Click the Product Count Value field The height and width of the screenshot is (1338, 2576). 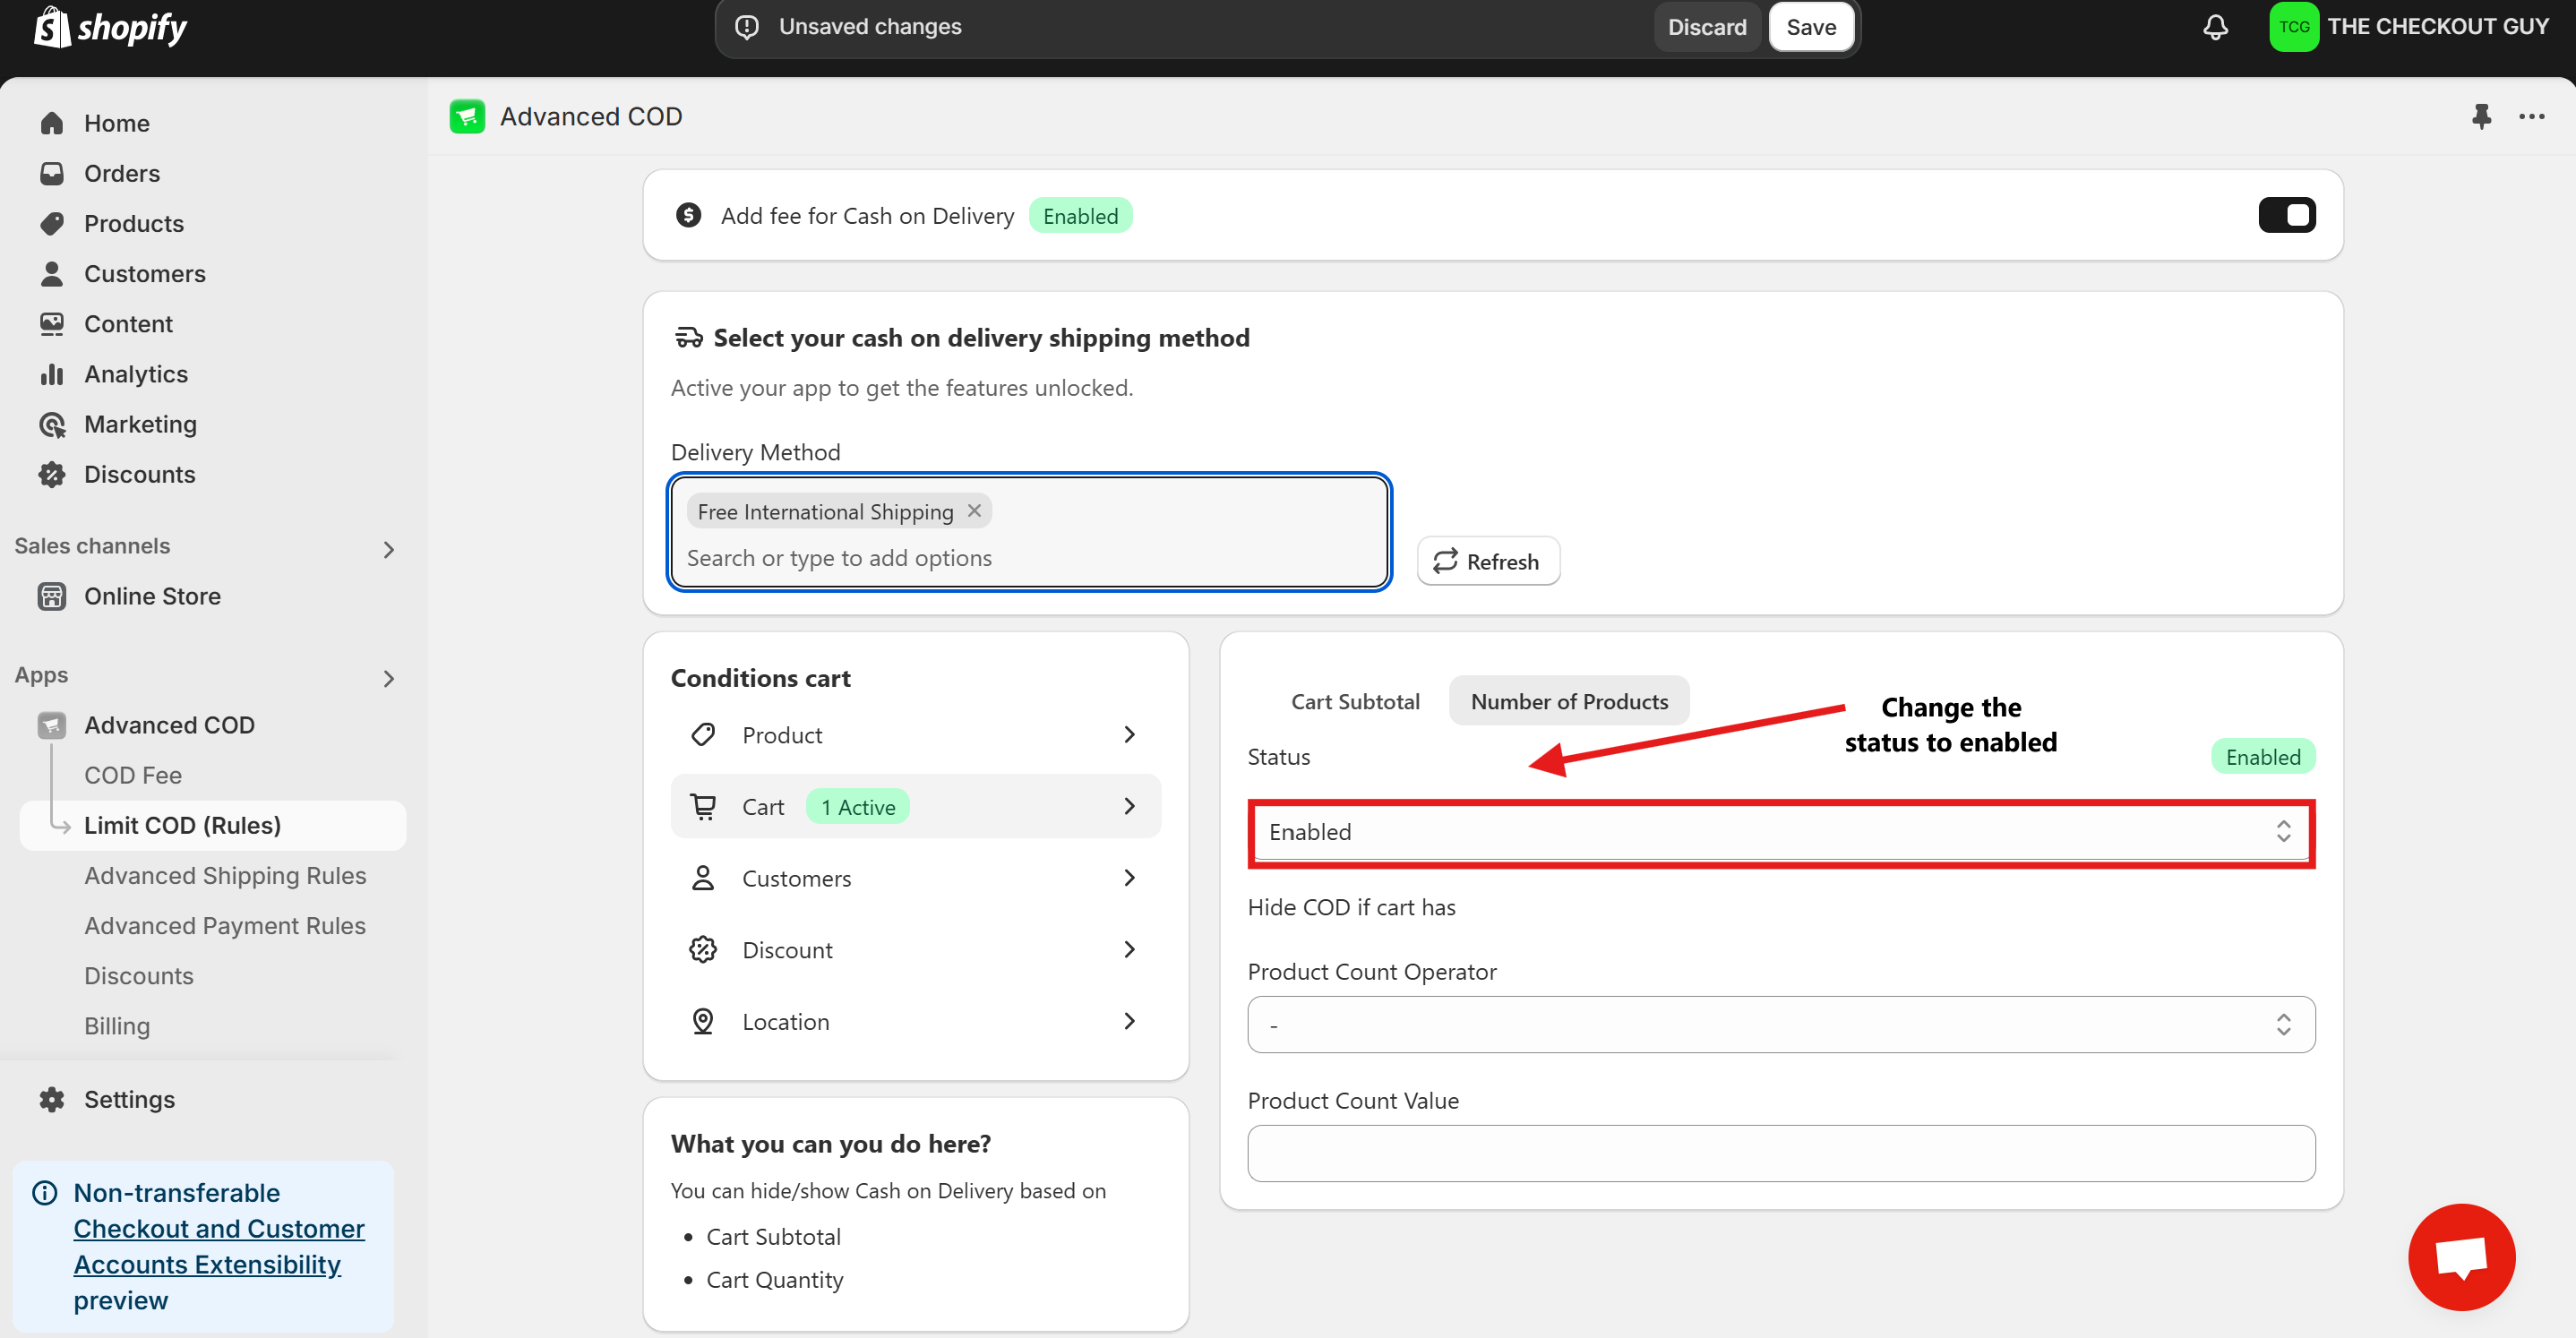[1781, 1153]
